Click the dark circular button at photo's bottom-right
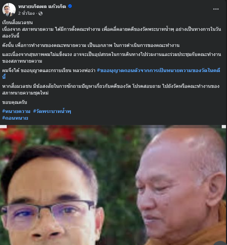The height and width of the screenshot is (245, 227). tap(220, 243)
